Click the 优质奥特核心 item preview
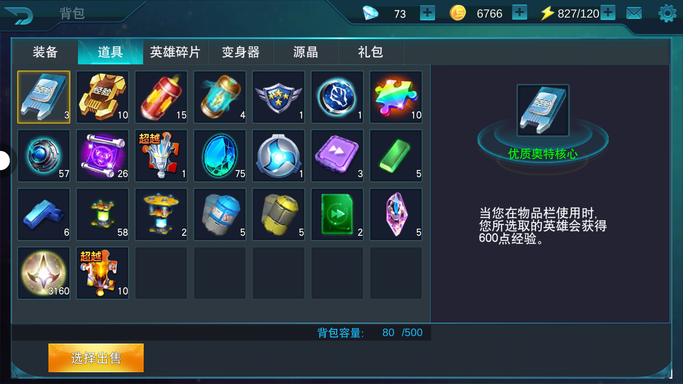683x384 pixels. pyautogui.click(x=543, y=111)
